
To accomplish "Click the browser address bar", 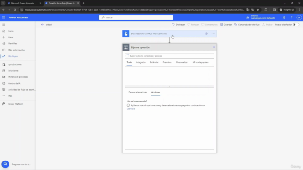I will pos(134,10).
